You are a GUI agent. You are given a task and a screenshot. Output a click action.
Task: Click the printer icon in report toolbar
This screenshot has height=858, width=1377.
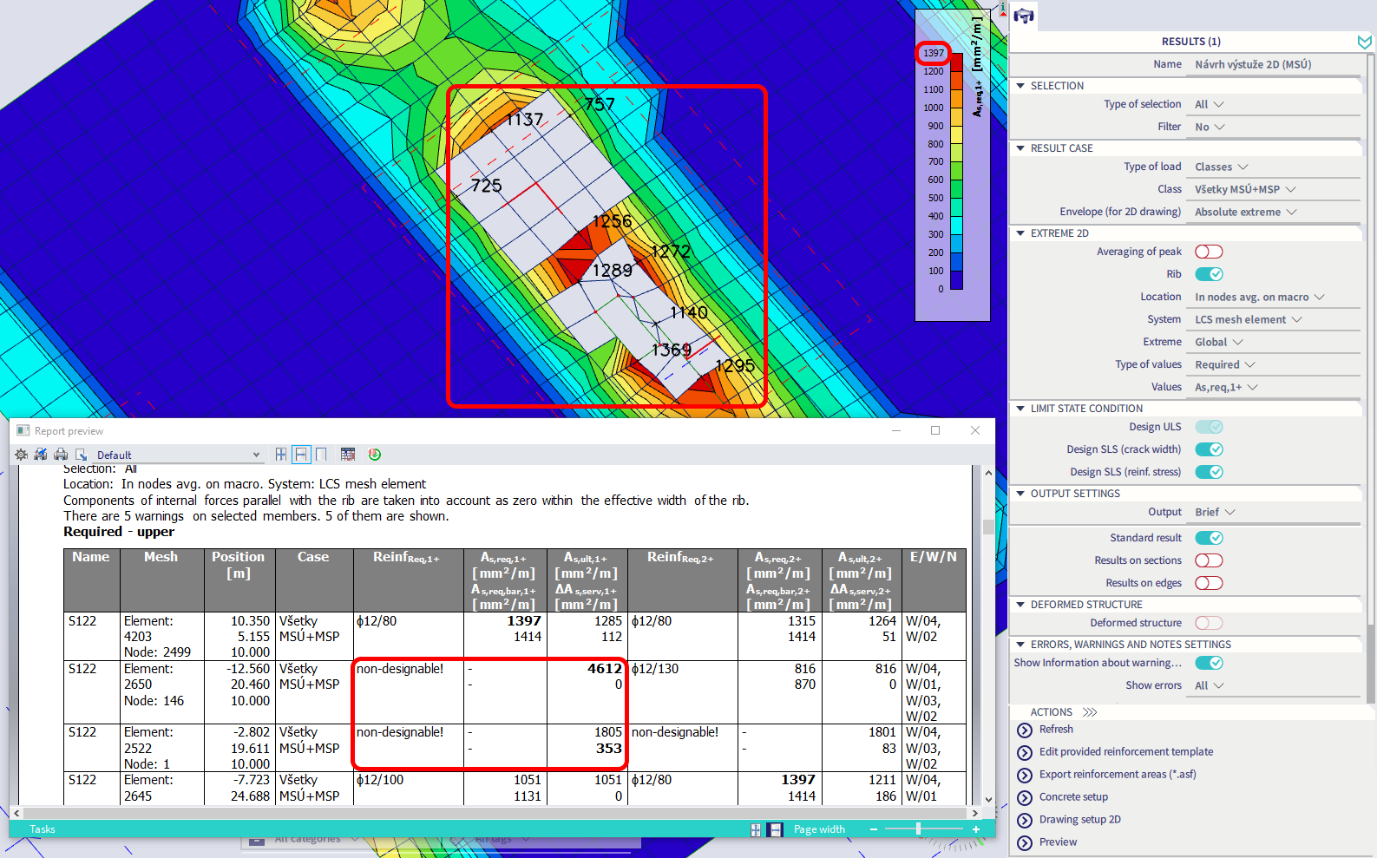click(61, 455)
